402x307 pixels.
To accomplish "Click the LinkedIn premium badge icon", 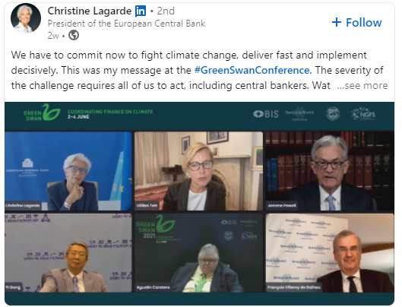I will pos(141,11).
